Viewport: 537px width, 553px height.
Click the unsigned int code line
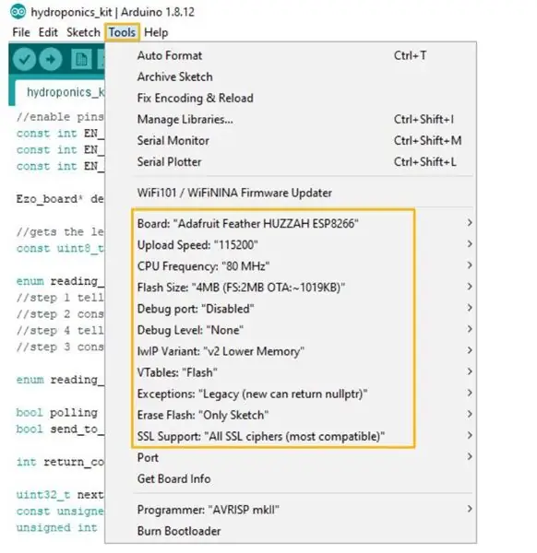[x=56, y=527]
